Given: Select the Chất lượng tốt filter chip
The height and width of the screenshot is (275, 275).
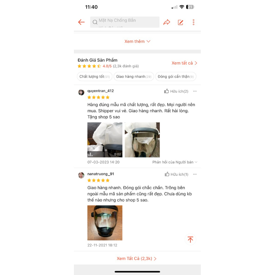Looking at the screenshot, I should pyautogui.click(x=95, y=76).
